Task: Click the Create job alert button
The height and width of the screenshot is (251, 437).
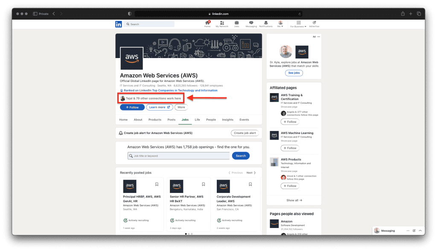Action: click(x=245, y=133)
